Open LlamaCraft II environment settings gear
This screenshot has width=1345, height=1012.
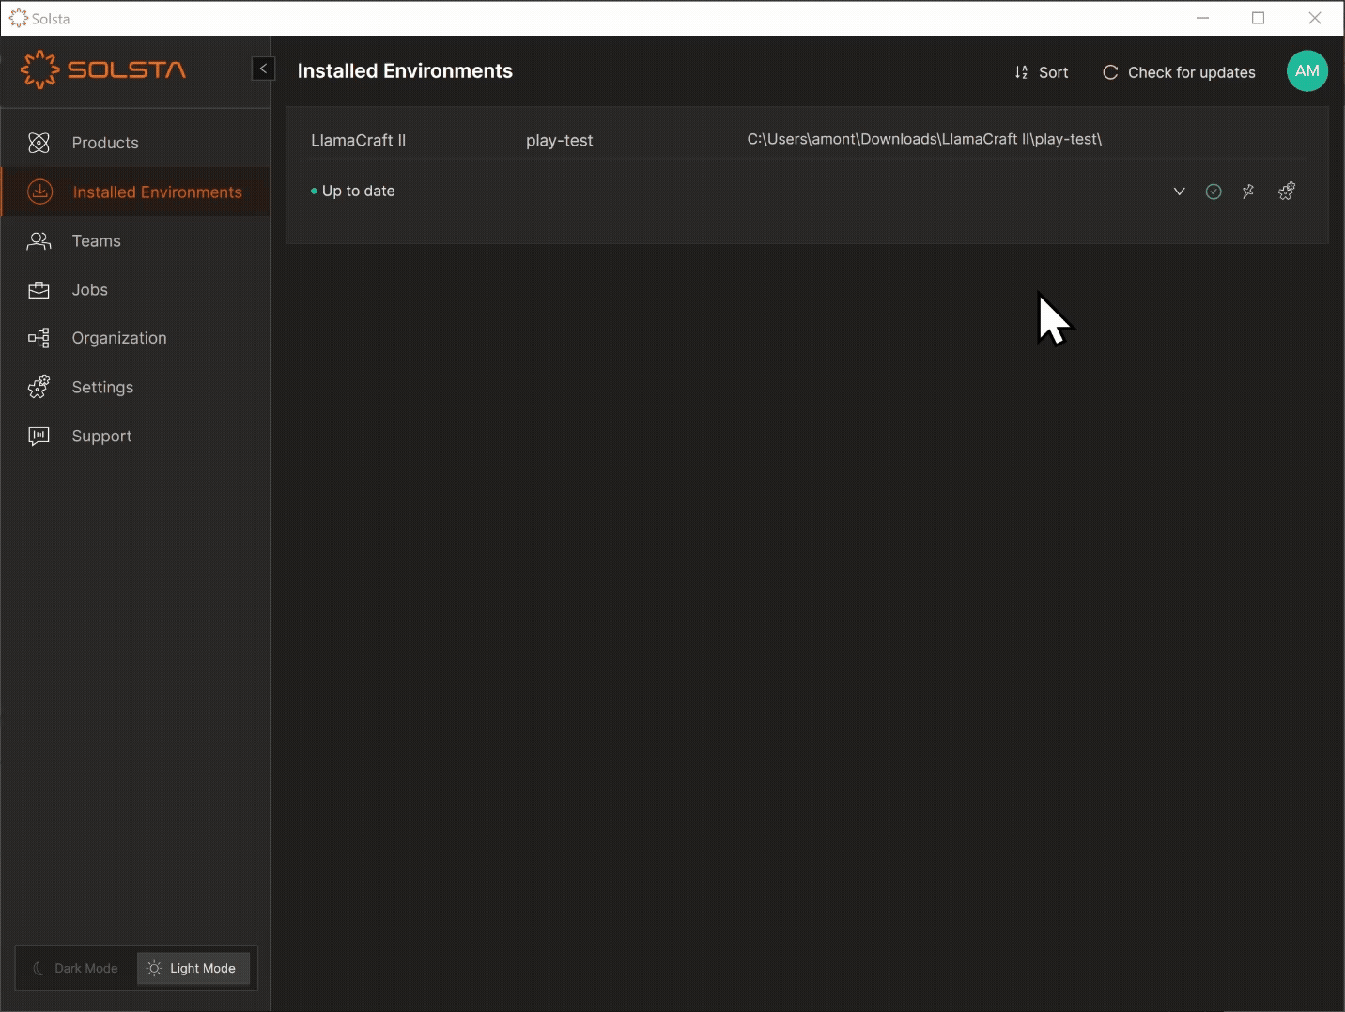[1287, 192]
